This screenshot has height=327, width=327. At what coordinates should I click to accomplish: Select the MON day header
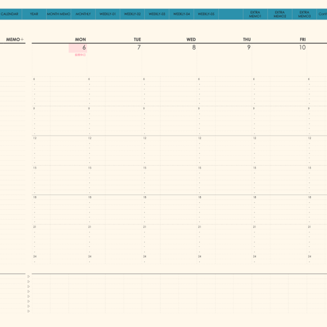pos(80,39)
